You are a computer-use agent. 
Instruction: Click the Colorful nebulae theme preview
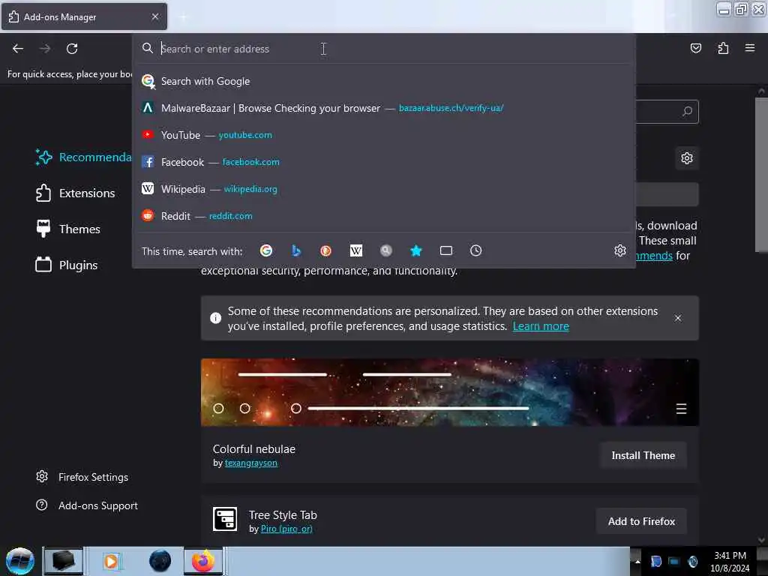coord(450,392)
